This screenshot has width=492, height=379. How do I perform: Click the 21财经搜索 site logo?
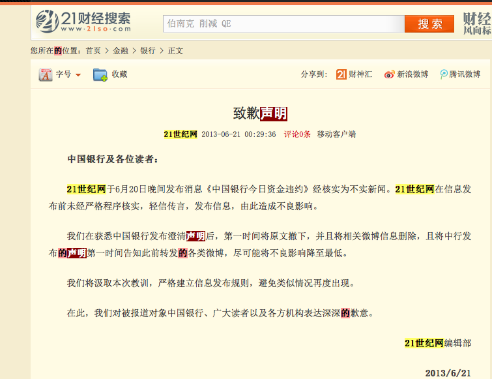[x=83, y=22]
